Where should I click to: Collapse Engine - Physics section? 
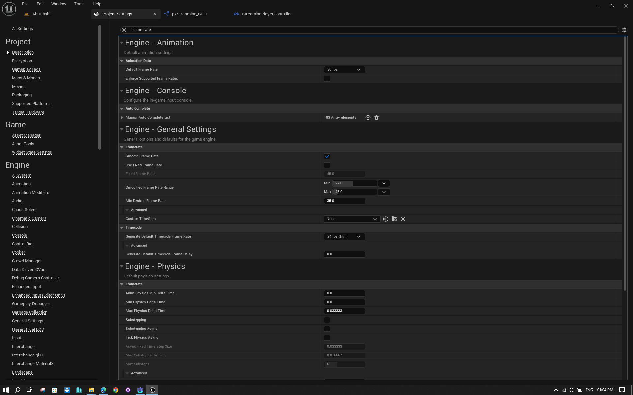coord(122,266)
